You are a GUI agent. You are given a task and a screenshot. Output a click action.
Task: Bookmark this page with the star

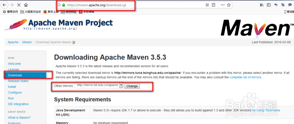[x=229, y=5]
